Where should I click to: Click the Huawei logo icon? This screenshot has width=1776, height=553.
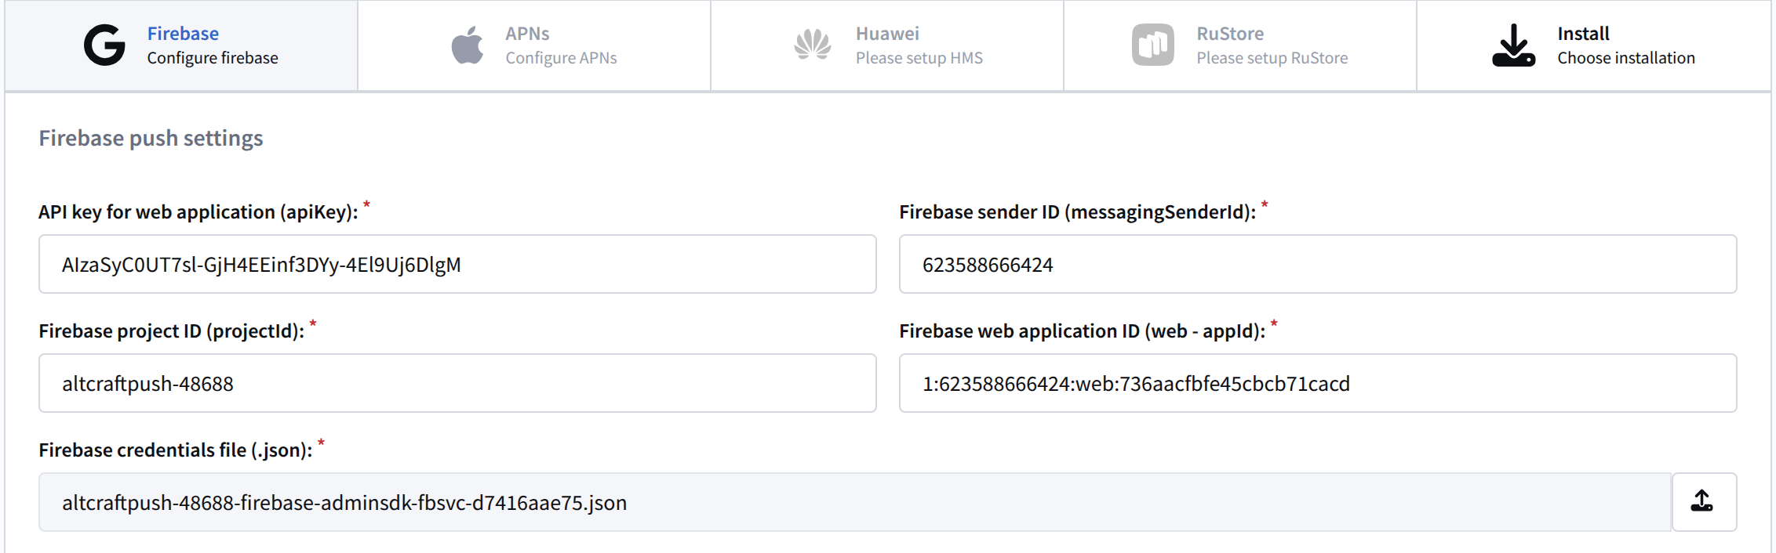pyautogui.click(x=813, y=45)
